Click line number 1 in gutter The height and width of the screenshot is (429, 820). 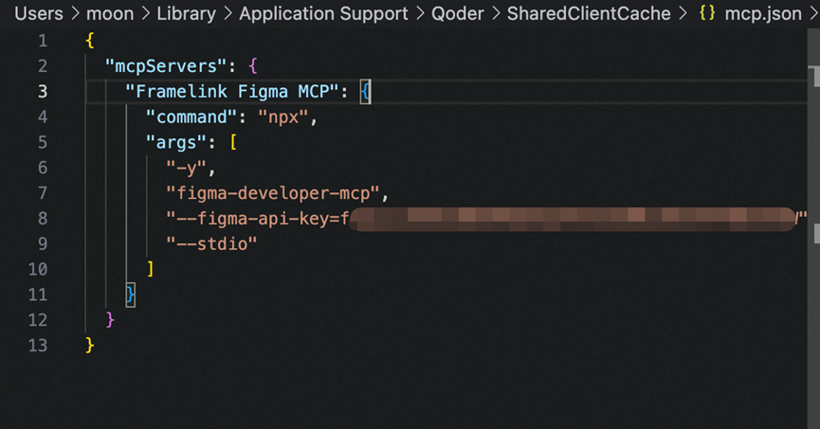pos(43,41)
